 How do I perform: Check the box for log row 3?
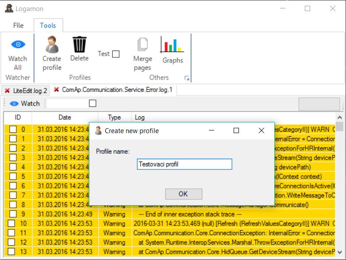coord(13,157)
